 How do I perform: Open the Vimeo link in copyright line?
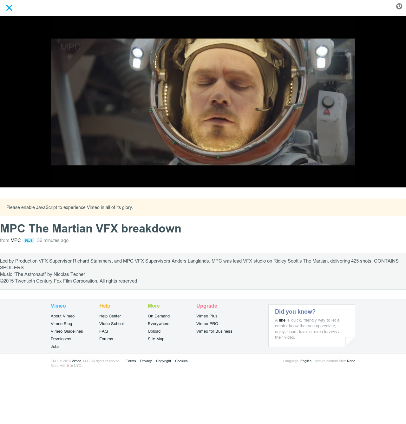pyautogui.click(x=76, y=361)
